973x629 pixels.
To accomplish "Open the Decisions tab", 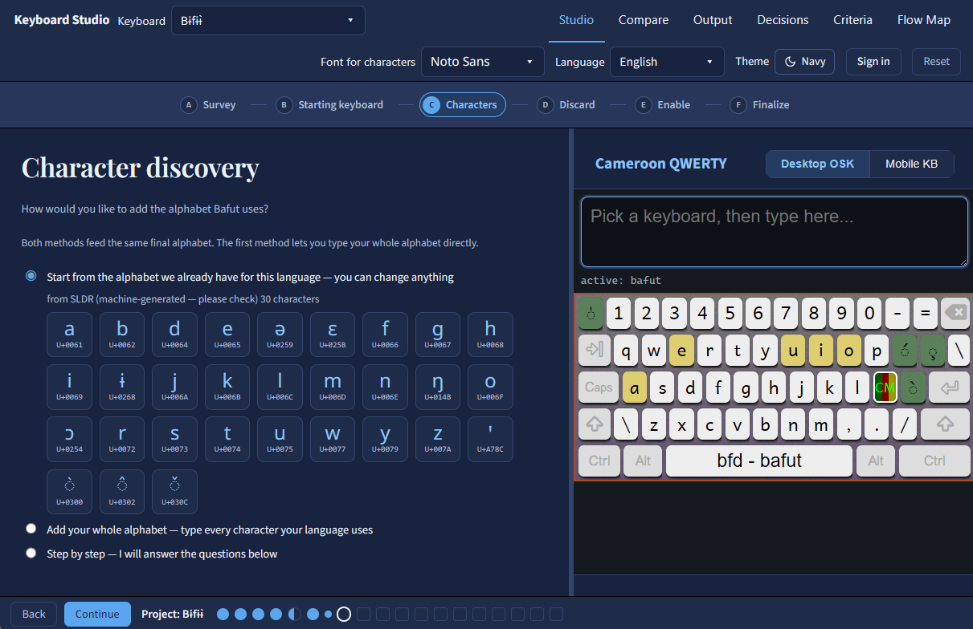I will (x=783, y=20).
